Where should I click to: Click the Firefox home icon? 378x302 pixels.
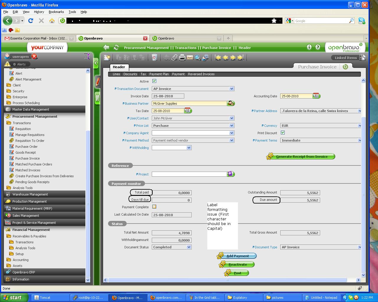(x=52, y=21)
